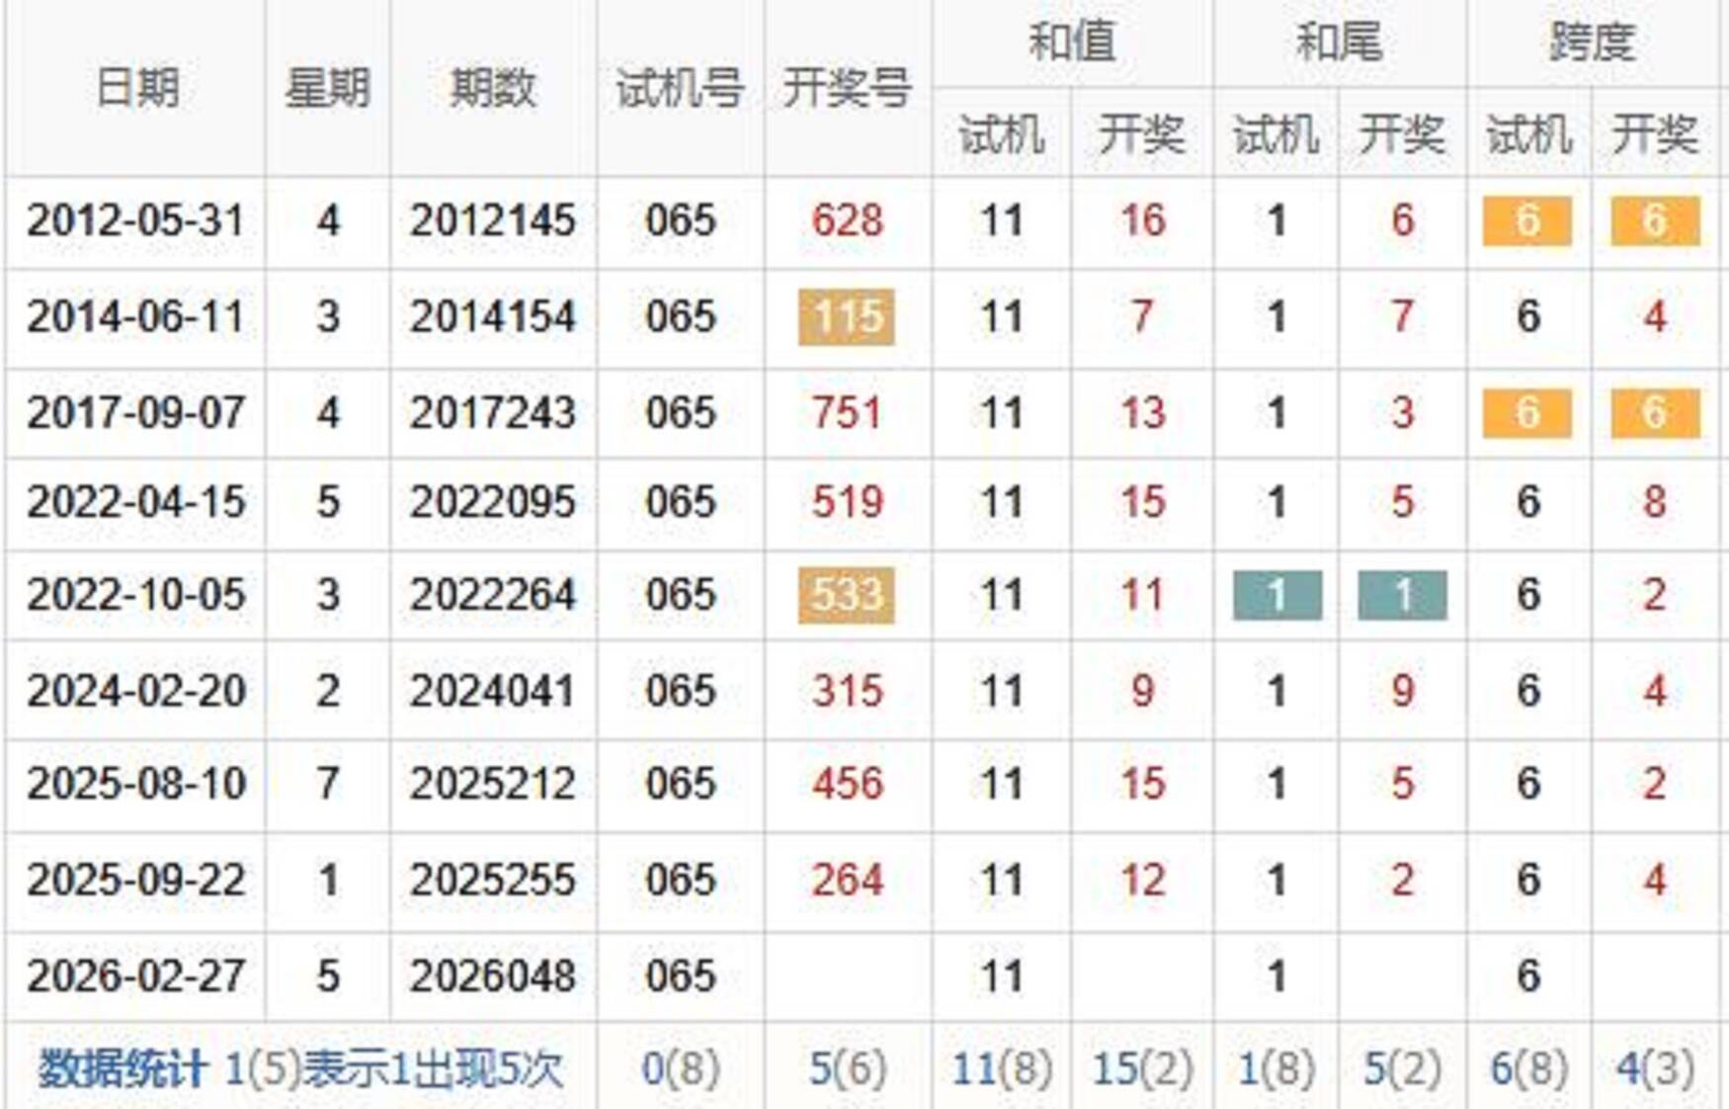Select the date 2012-05-31 cell
1729x1109 pixels.
135,220
